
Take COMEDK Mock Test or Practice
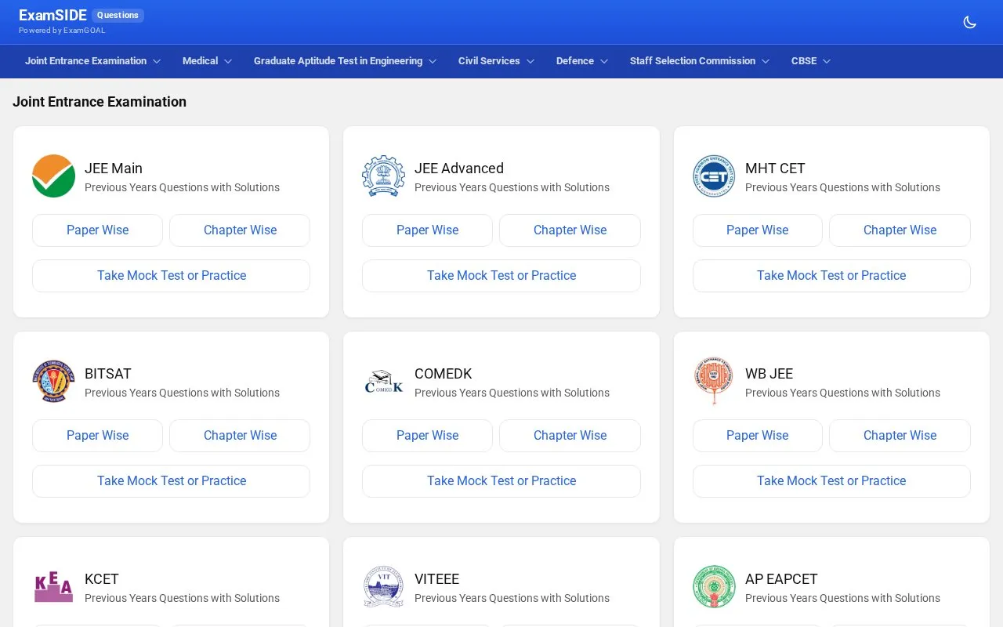[x=501, y=481]
